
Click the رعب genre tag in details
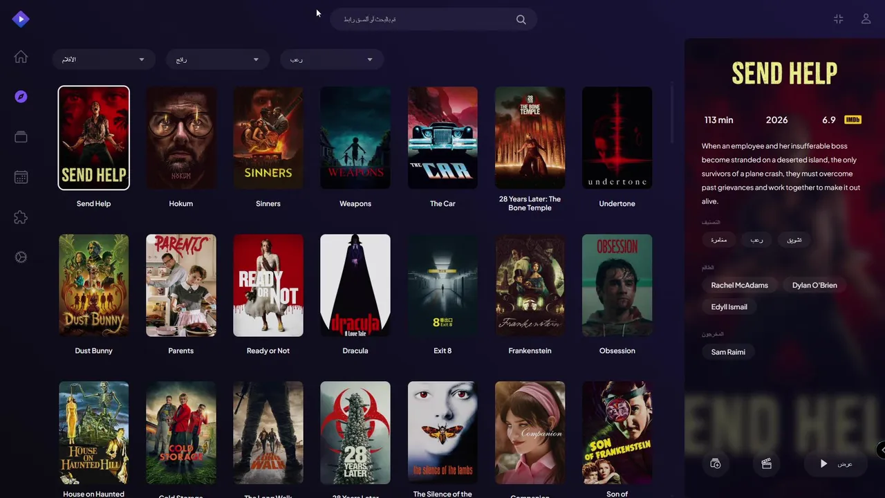[756, 240]
